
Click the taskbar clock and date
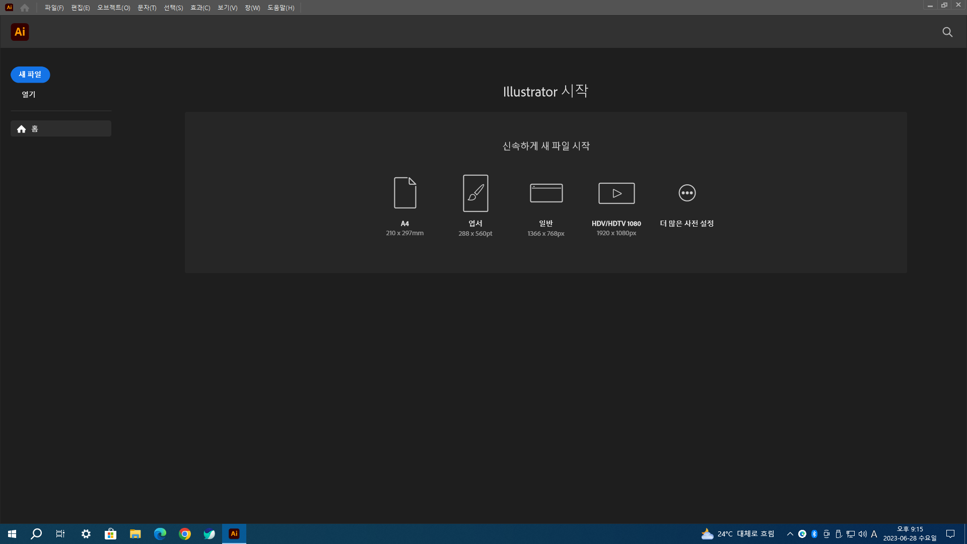pyautogui.click(x=910, y=534)
